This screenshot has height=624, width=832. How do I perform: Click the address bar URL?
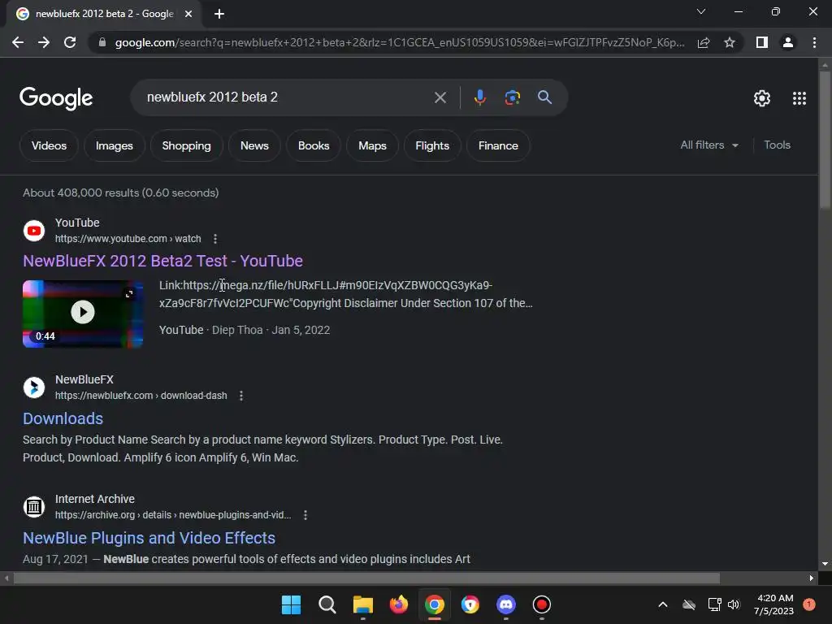pos(399,42)
